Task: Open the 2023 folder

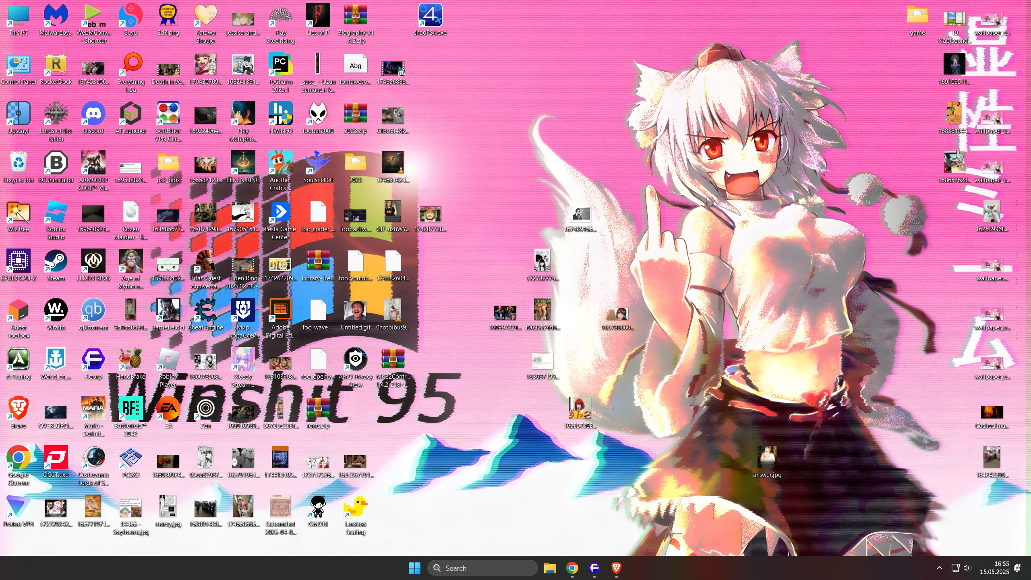Action: tap(356, 168)
